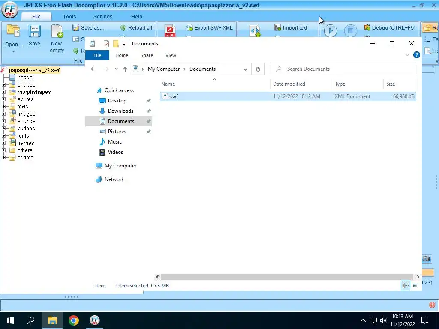
Task: Click the Run play button in JPEXS
Action: (331, 31)
